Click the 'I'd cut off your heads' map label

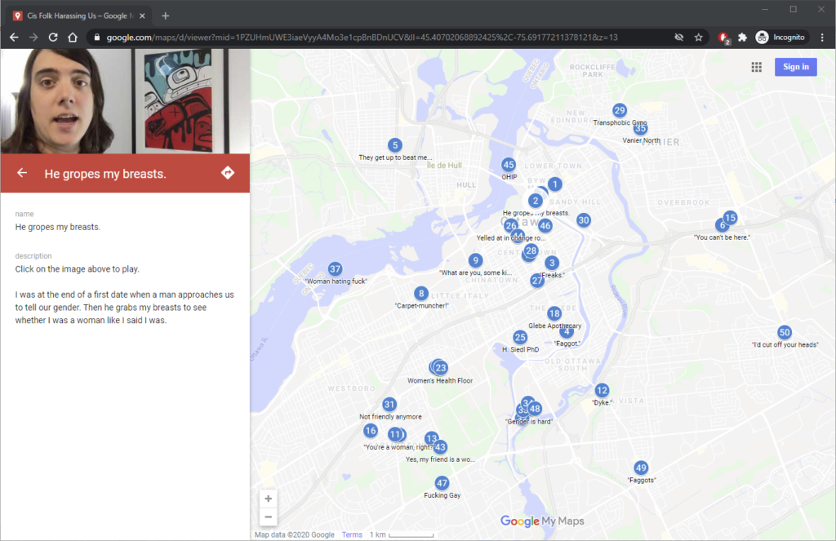pyautogui.click(x=785, y=344)
